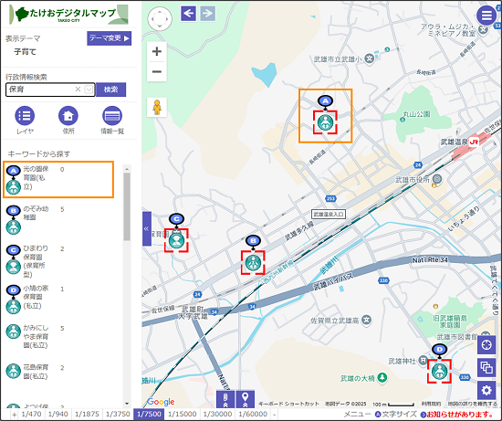This screenshot has width=502, height=421.
Task: Click the map pin tool icon
Action: click(x=246, y=399)
